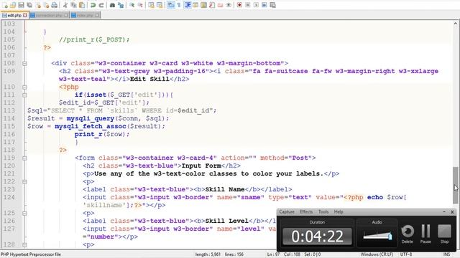Click 'PHP Hypertext Preprocessor file' status text

click(x=30, y=254)
